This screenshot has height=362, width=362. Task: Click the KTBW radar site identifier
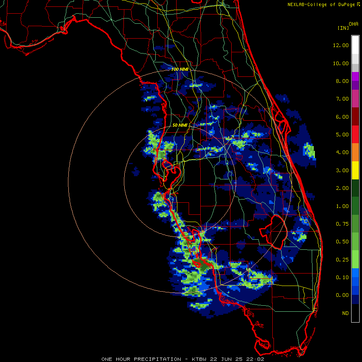[x=199, y=359]
